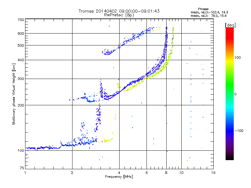
Task: Click the 'Phases' heading above statistics
Action: pos(203,9)
